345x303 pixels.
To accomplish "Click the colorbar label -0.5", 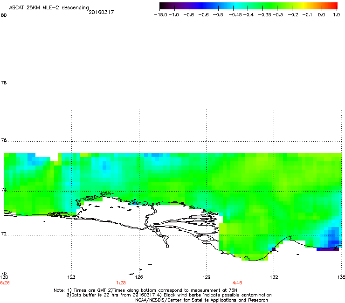I will coord(218,15).
